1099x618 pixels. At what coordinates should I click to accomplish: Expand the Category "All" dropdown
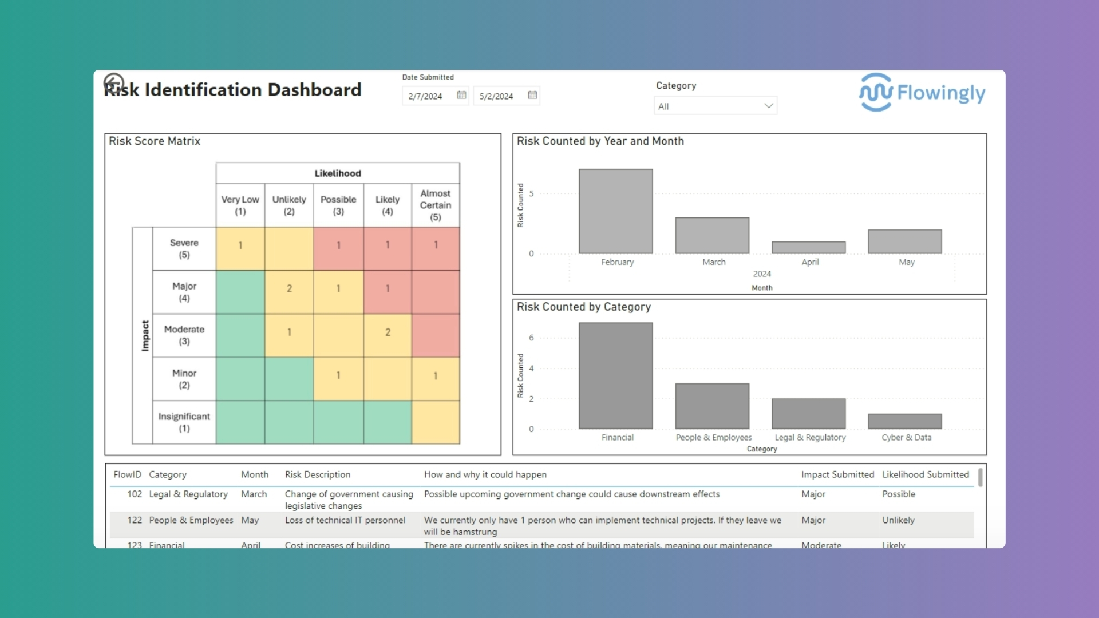point(715,105)
